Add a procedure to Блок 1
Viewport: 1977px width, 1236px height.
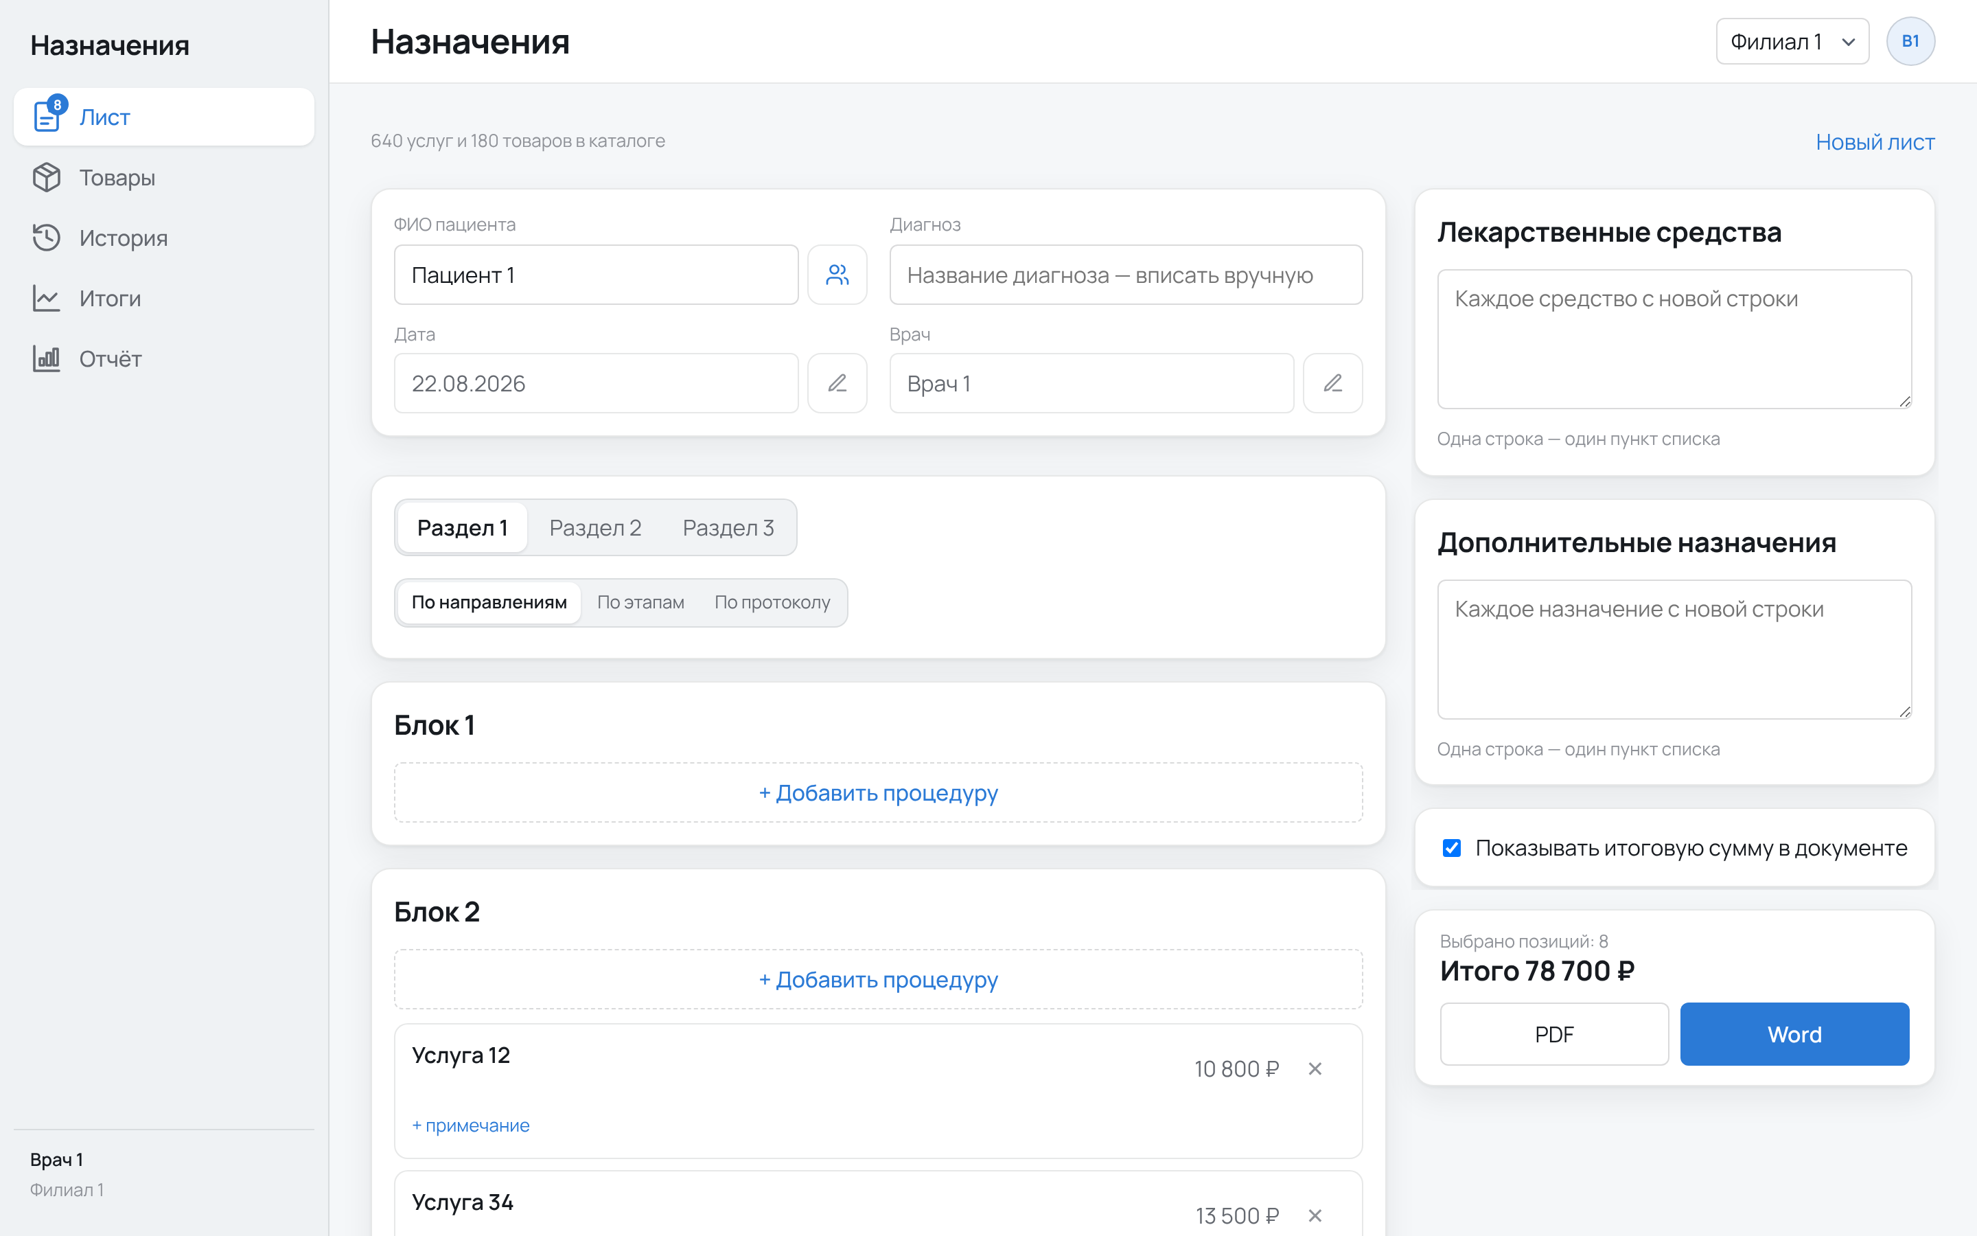pos(878,792)
